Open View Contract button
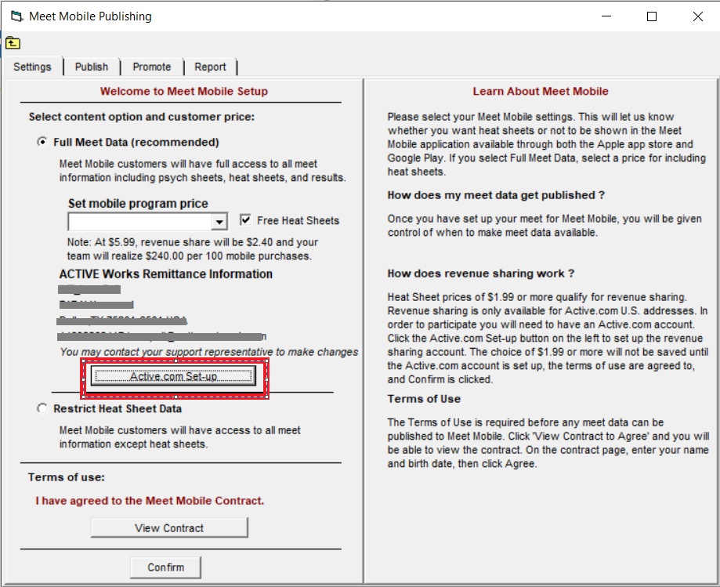 169,527
